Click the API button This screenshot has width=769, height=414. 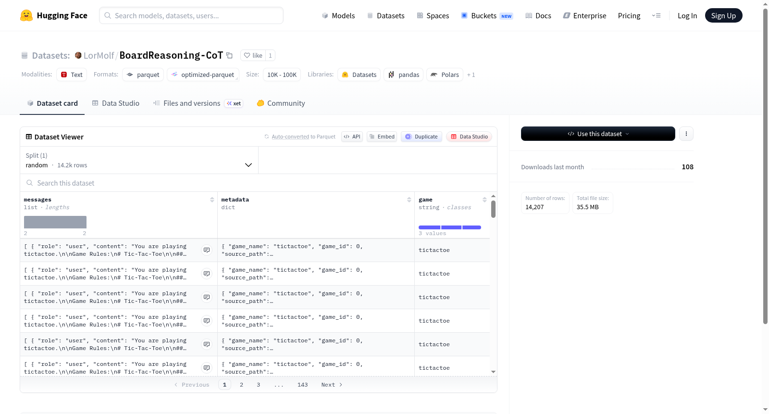point(352,137)
